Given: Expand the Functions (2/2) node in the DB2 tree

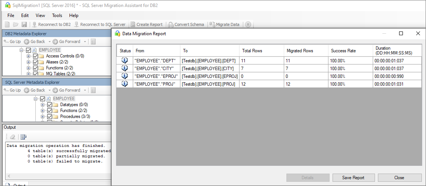Looking at the screenshot, I should tap(29, 68).
